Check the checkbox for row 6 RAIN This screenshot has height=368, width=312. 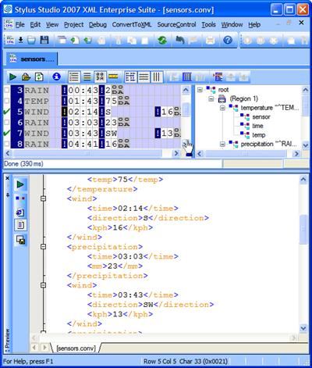tap(7, 122)
